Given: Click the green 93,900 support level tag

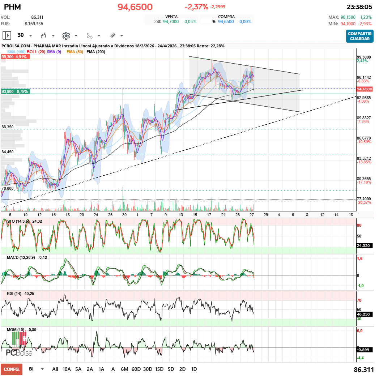Looking at the screenshot, I should tap(16, 91).
